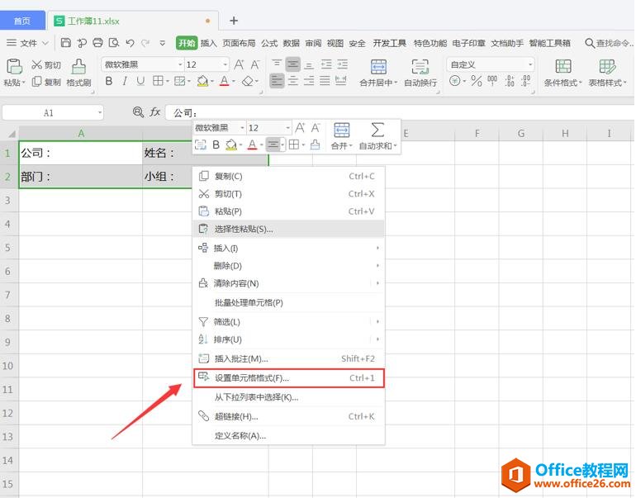This screenshot has width=636, height=498.
Task: Click cell A1 containing 公司：
Action: point(81,153)
